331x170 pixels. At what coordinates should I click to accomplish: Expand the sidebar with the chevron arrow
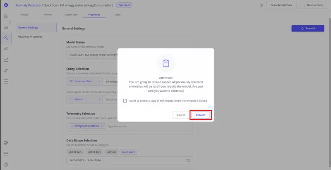coord(10,22)
